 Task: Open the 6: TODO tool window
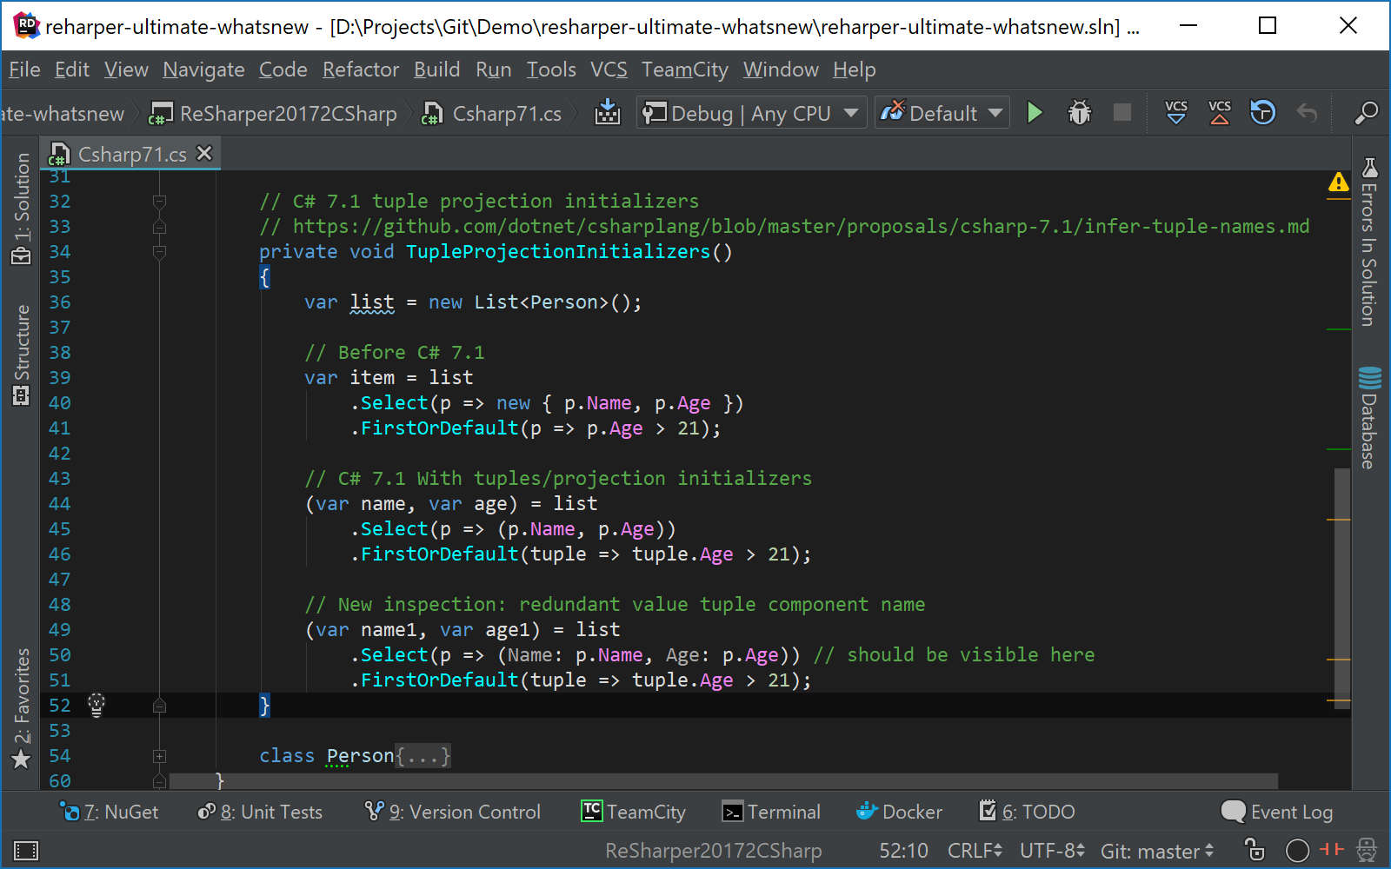pyautogui.click(x=1027, y=812)
